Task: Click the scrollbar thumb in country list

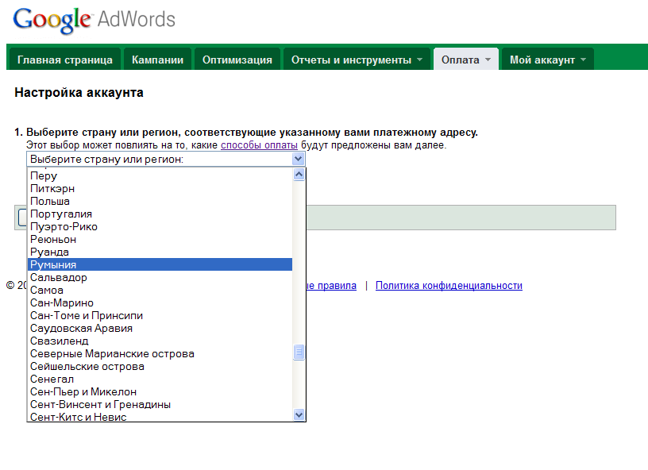Action: pos(299,352)
